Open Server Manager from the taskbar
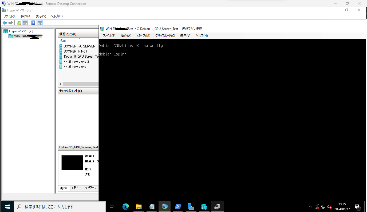This screenshot has height=212, width=367. click(x=191, y=207)
